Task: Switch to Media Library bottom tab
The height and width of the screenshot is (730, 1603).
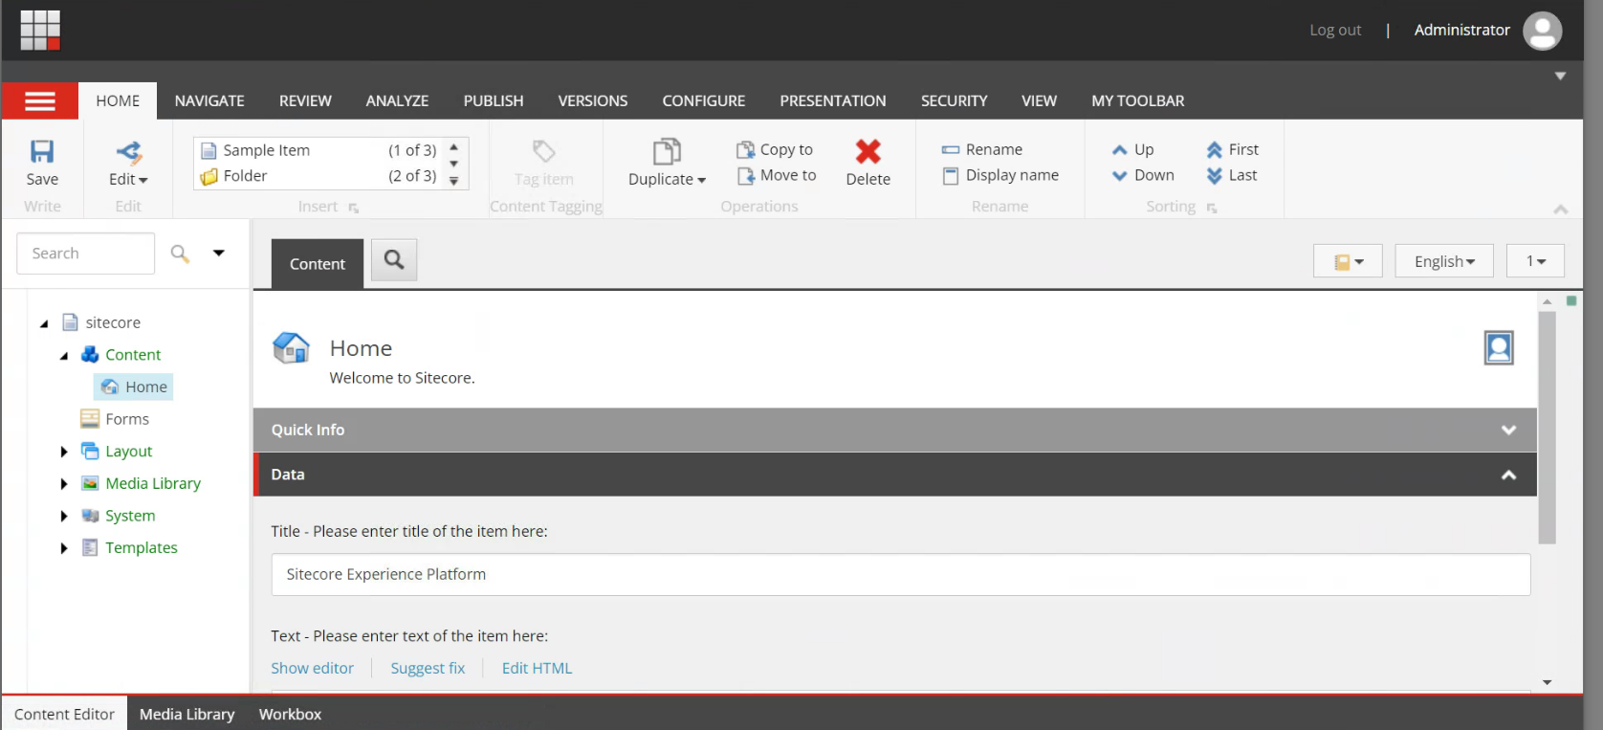Action: [x=187, y=714]
